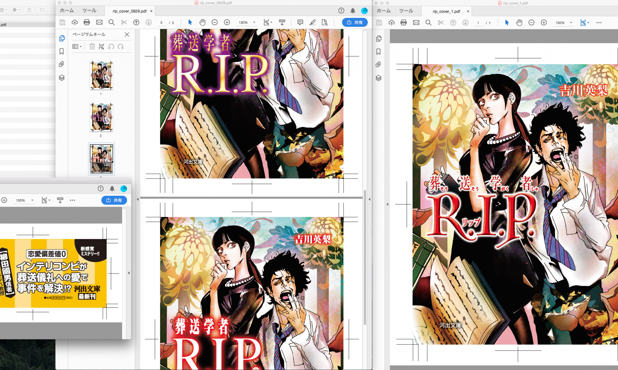
Task: Collapse navigation pane arrow in rip_cover_1.pdf
Action: (x=387, y=204)
